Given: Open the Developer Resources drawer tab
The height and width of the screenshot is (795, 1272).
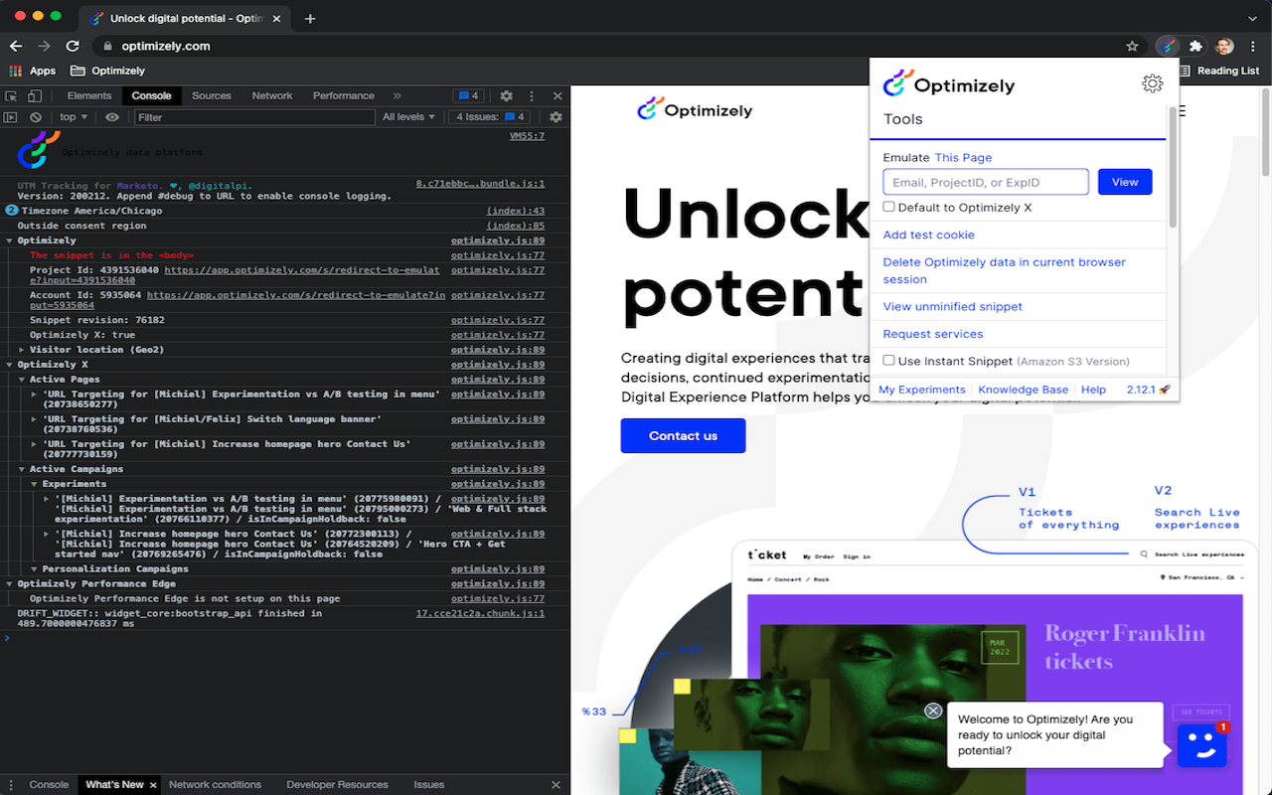Looking at the screenshot, I should pyautogui.click(x=337, y=785).
